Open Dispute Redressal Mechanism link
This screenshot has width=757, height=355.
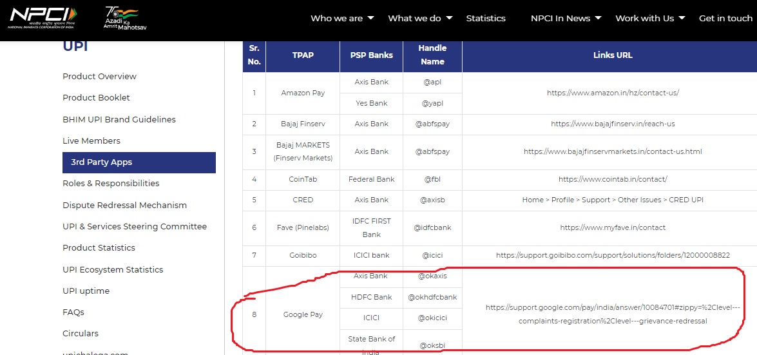point(124,206)
